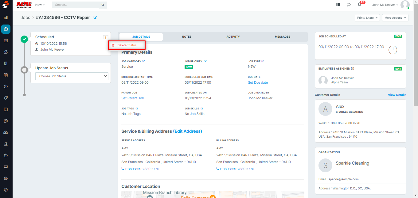Image resolution: width=418 pixels, height=198 pixels.
Task: Open the Print / Share dropdown
Action: pos(367,18)
